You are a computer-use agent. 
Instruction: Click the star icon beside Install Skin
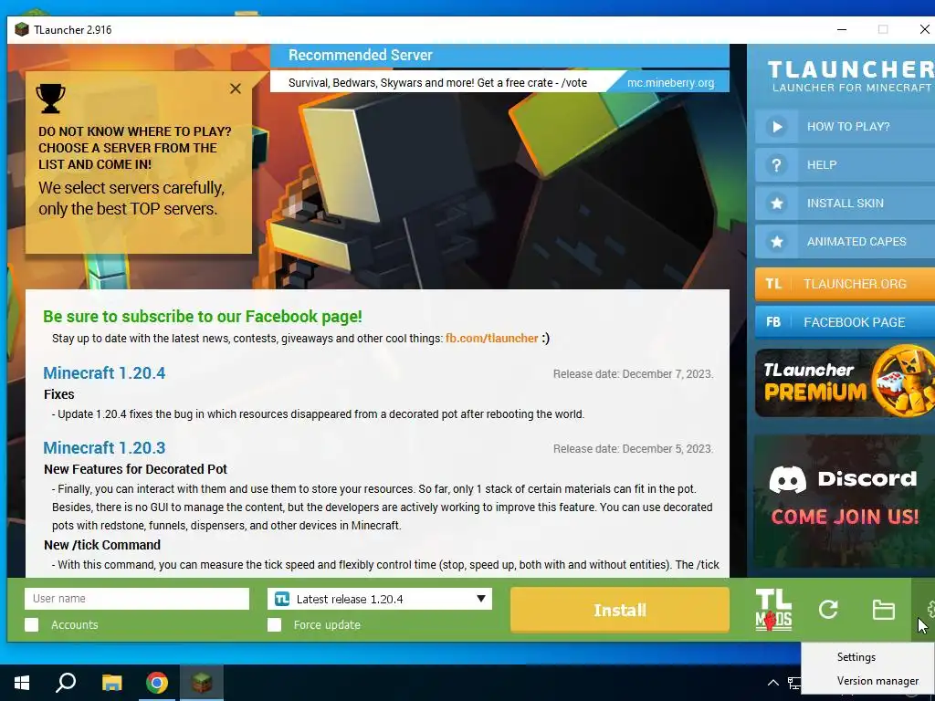(776, 204)
